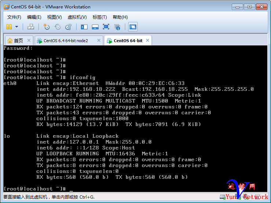Expand the power options dropdown arrow
Screen dimensions: 271x203
click(x=16, y=27)
